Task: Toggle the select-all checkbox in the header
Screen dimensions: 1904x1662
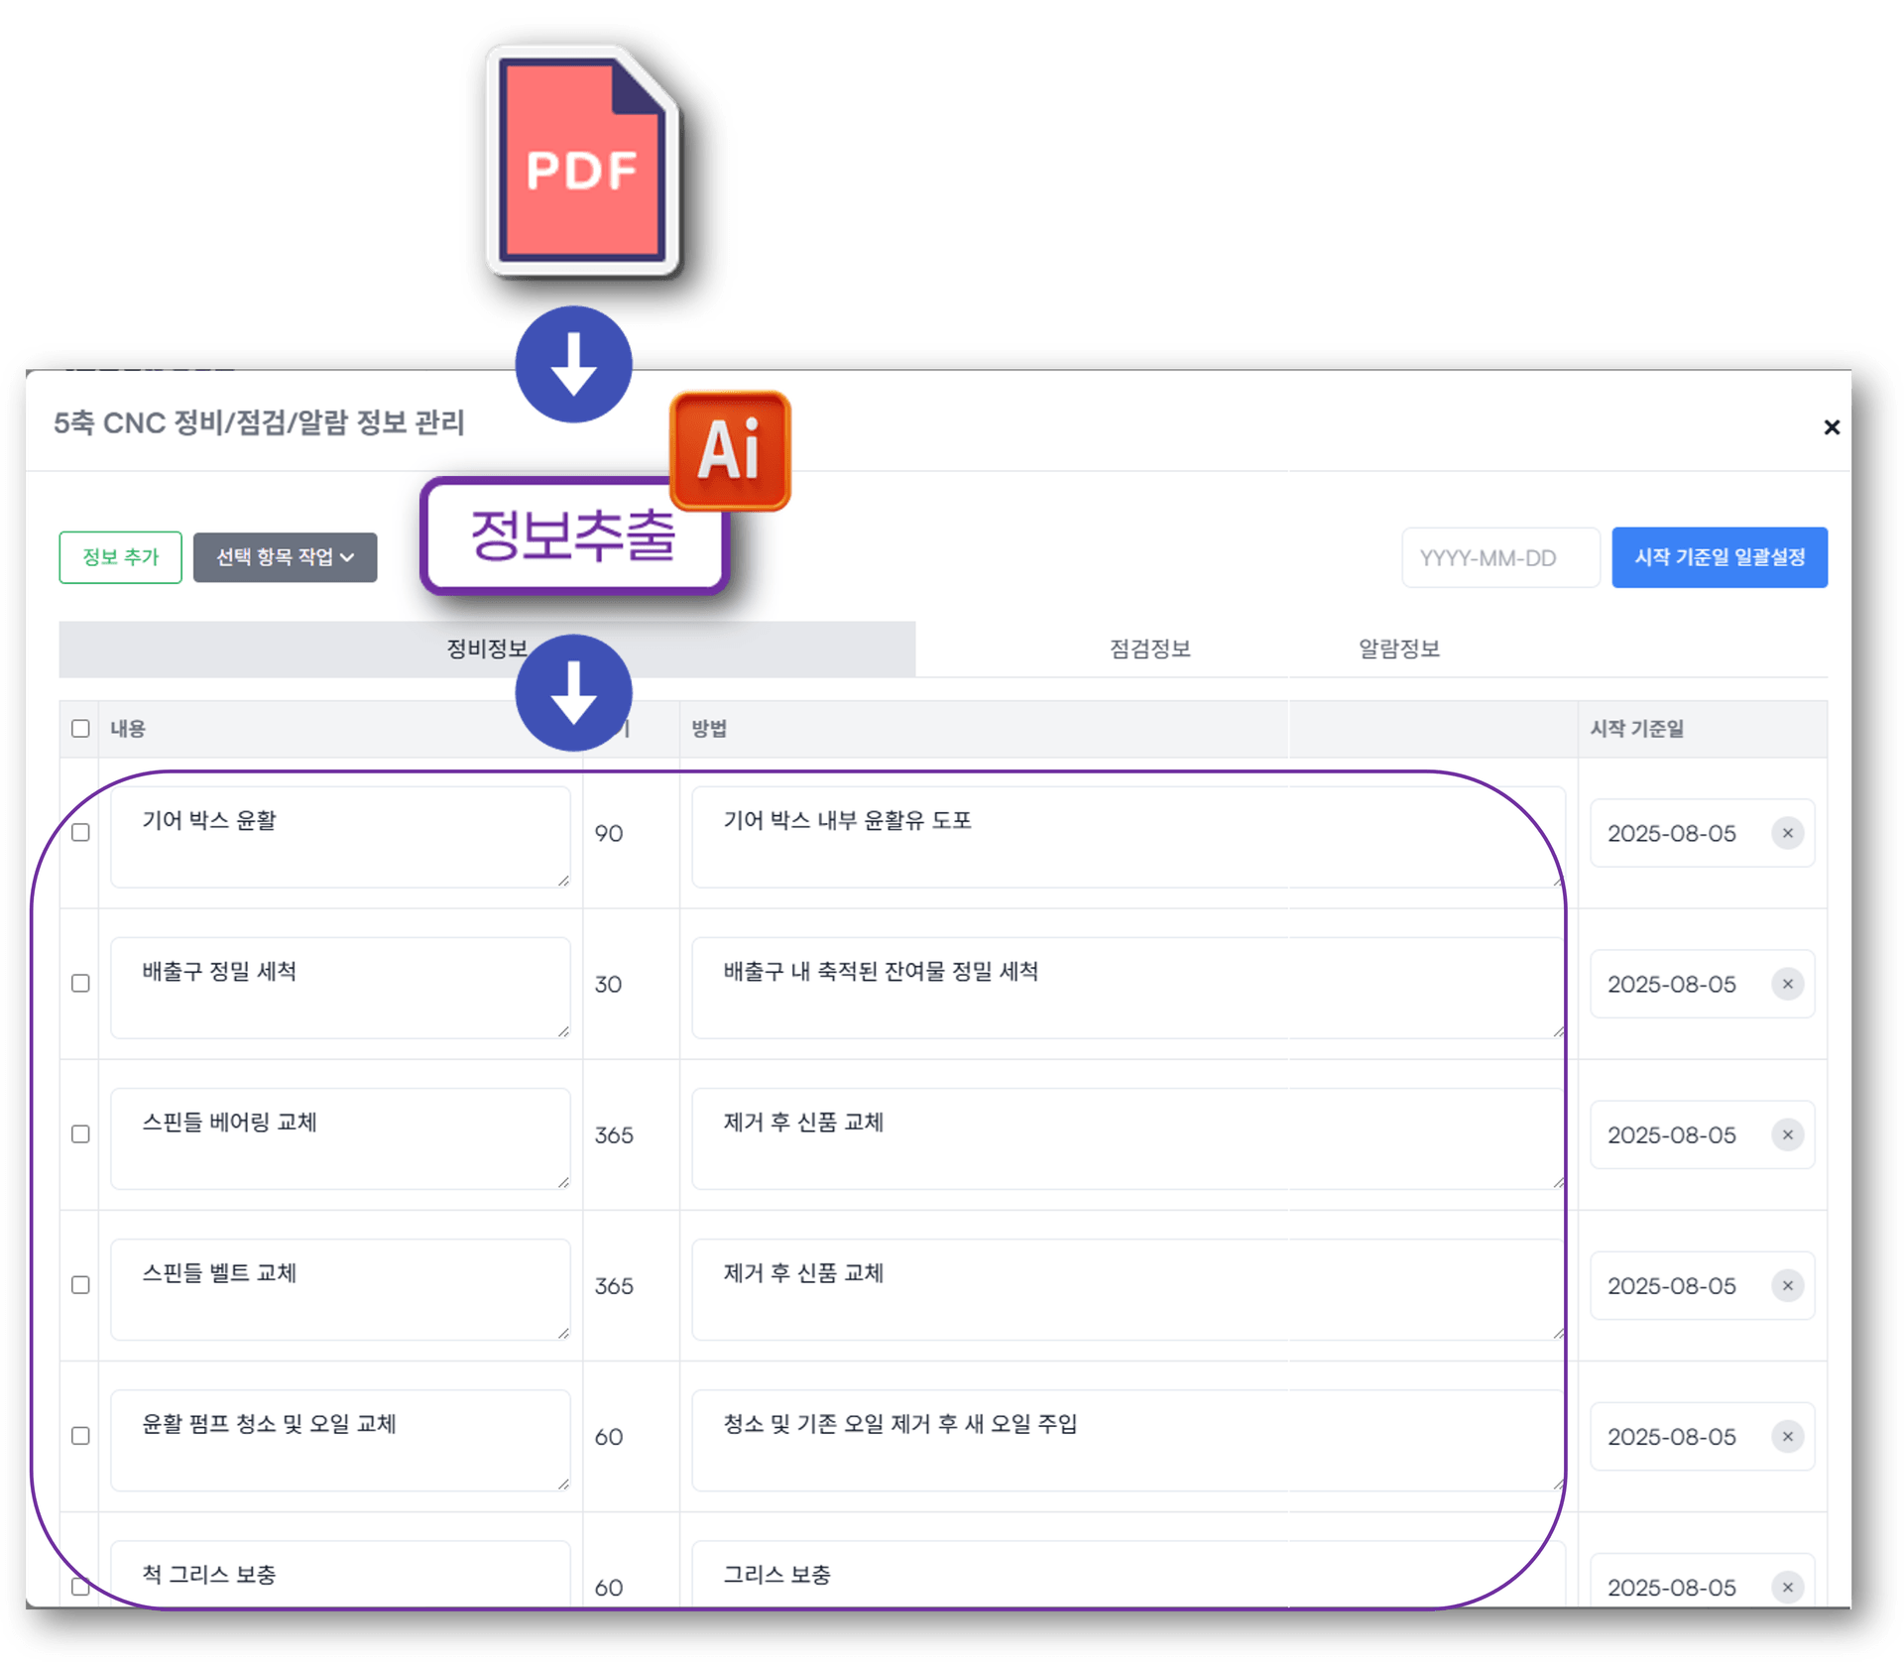Action: point(80,729)
